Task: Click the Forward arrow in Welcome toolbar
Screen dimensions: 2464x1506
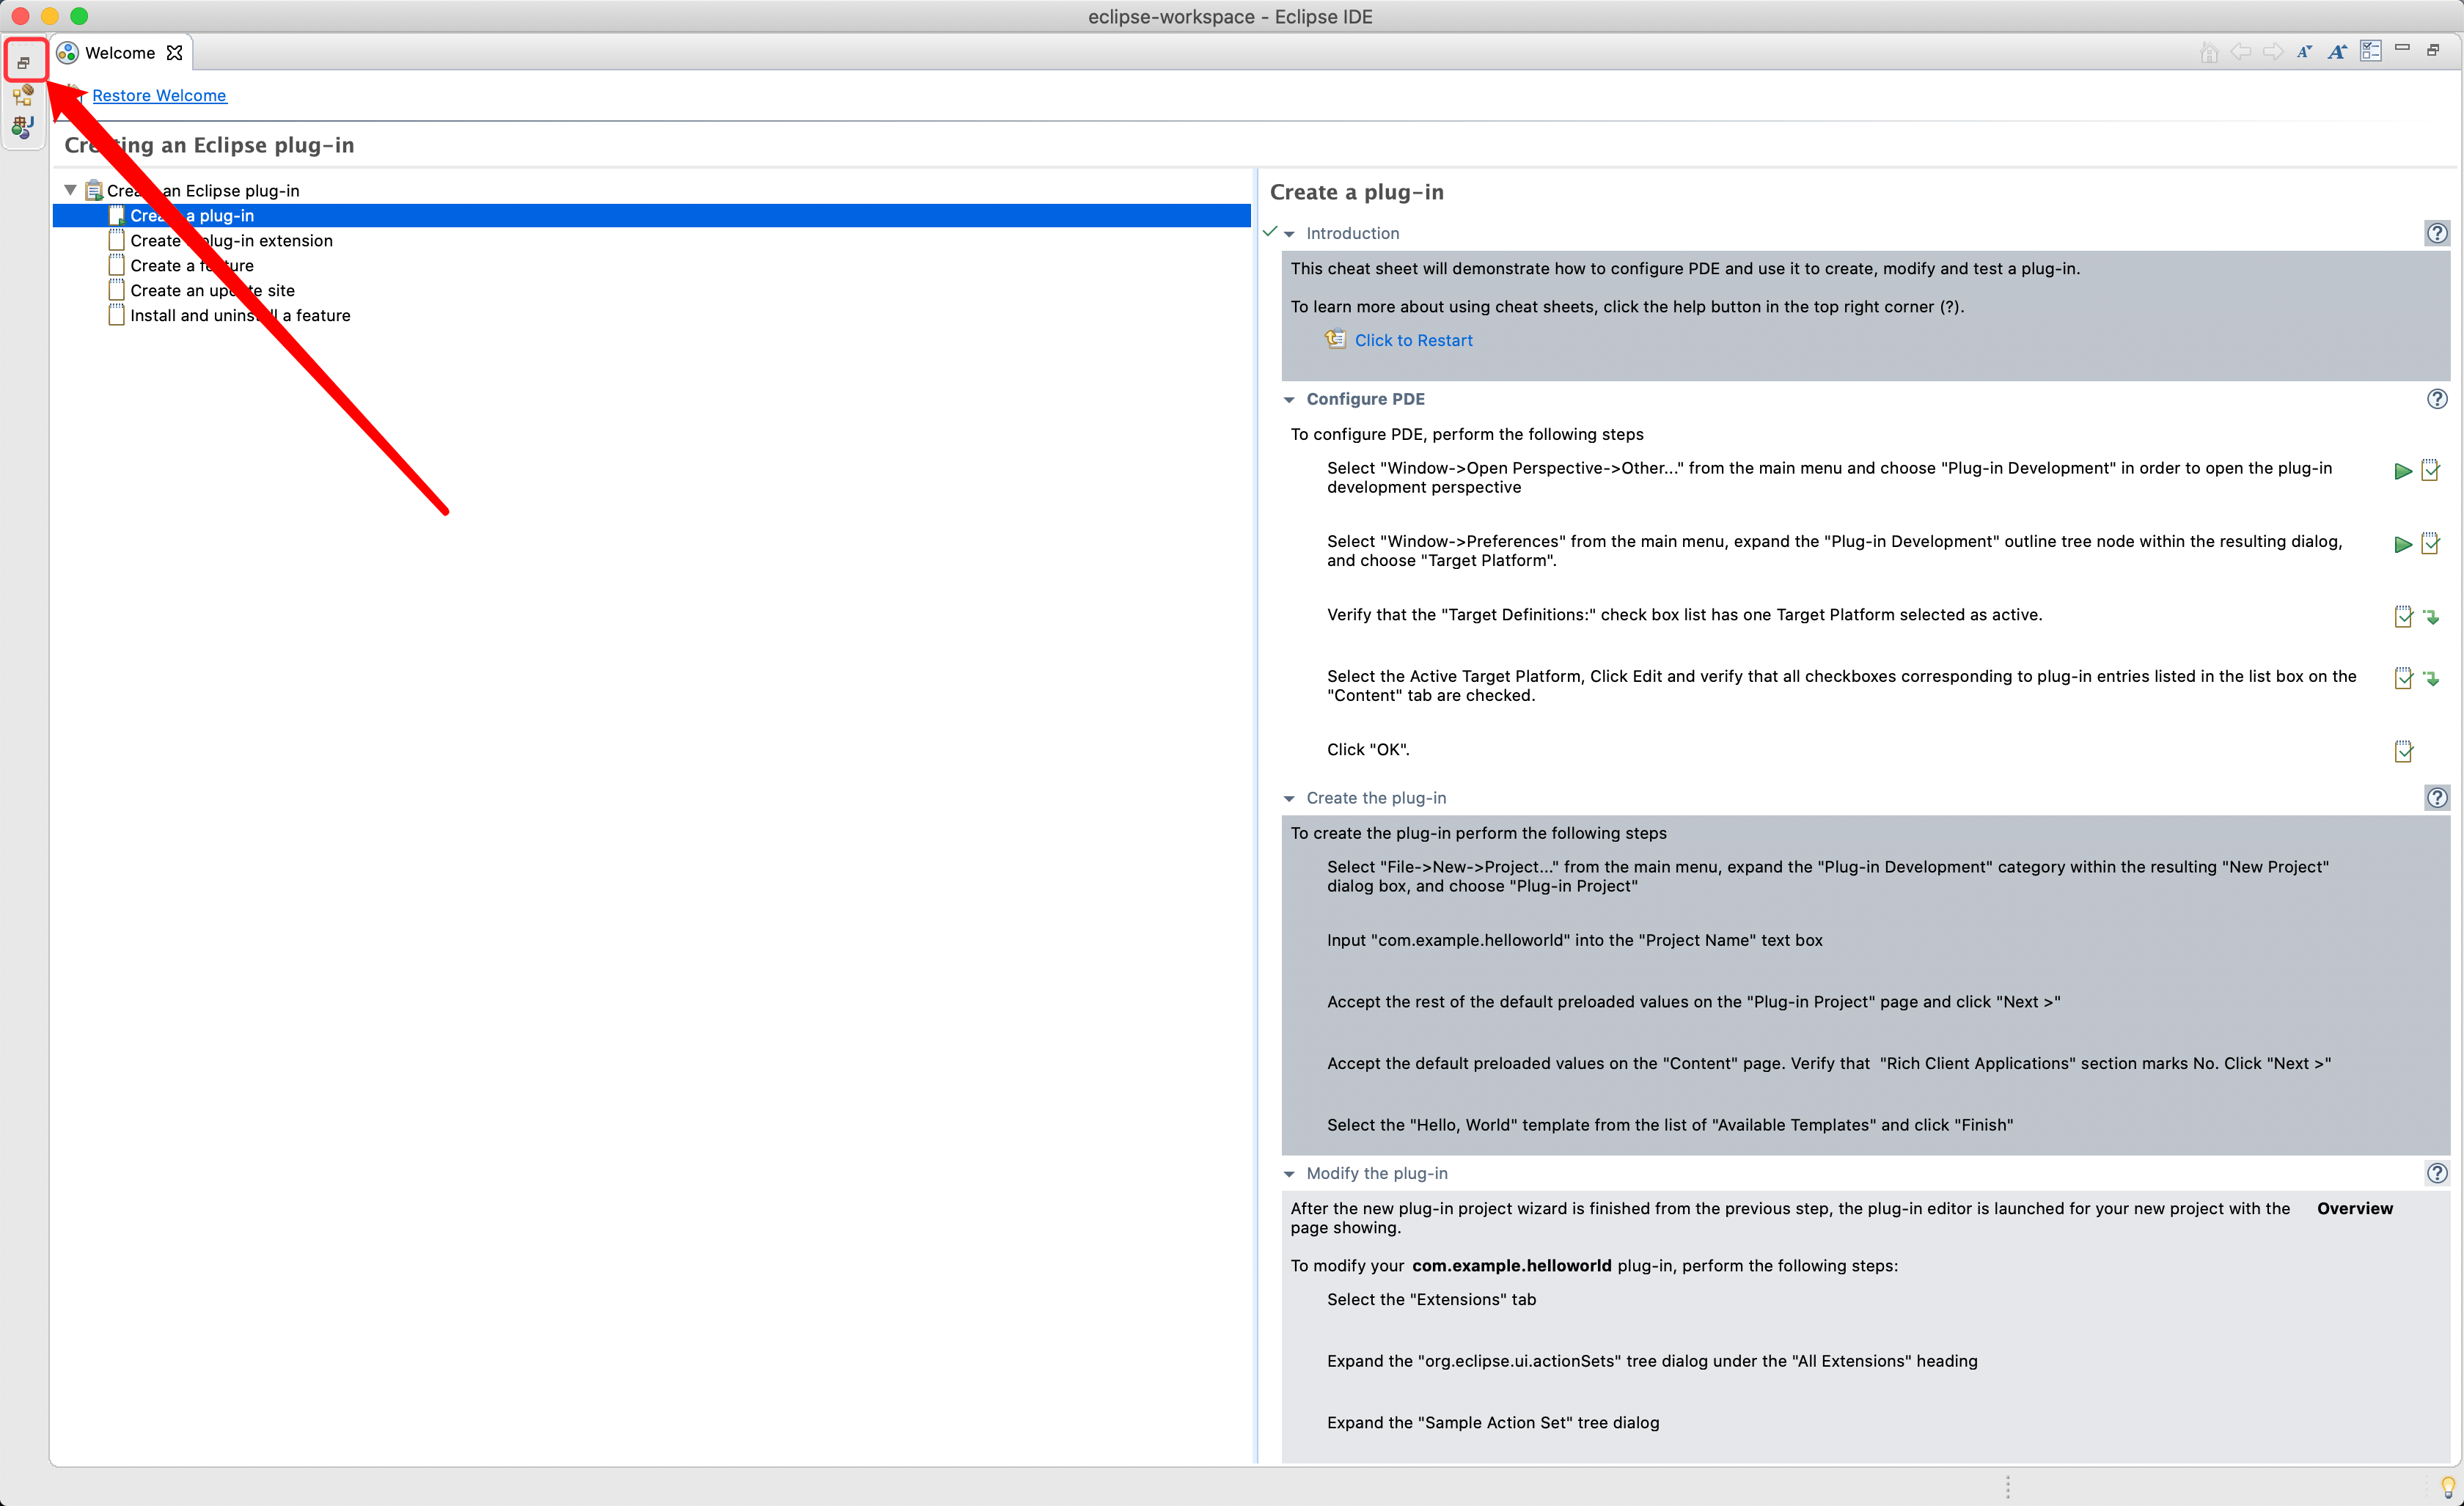Action: tap(2273, 52)
